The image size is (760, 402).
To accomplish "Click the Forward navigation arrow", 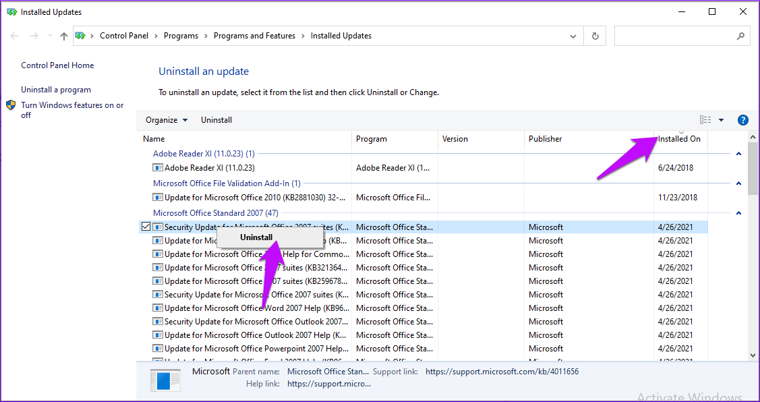I will click(34, 36).
